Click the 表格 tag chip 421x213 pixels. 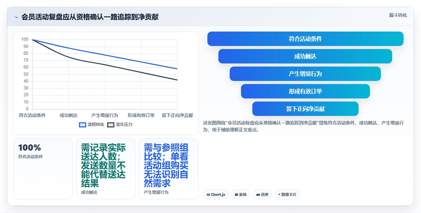click(241, 194)
